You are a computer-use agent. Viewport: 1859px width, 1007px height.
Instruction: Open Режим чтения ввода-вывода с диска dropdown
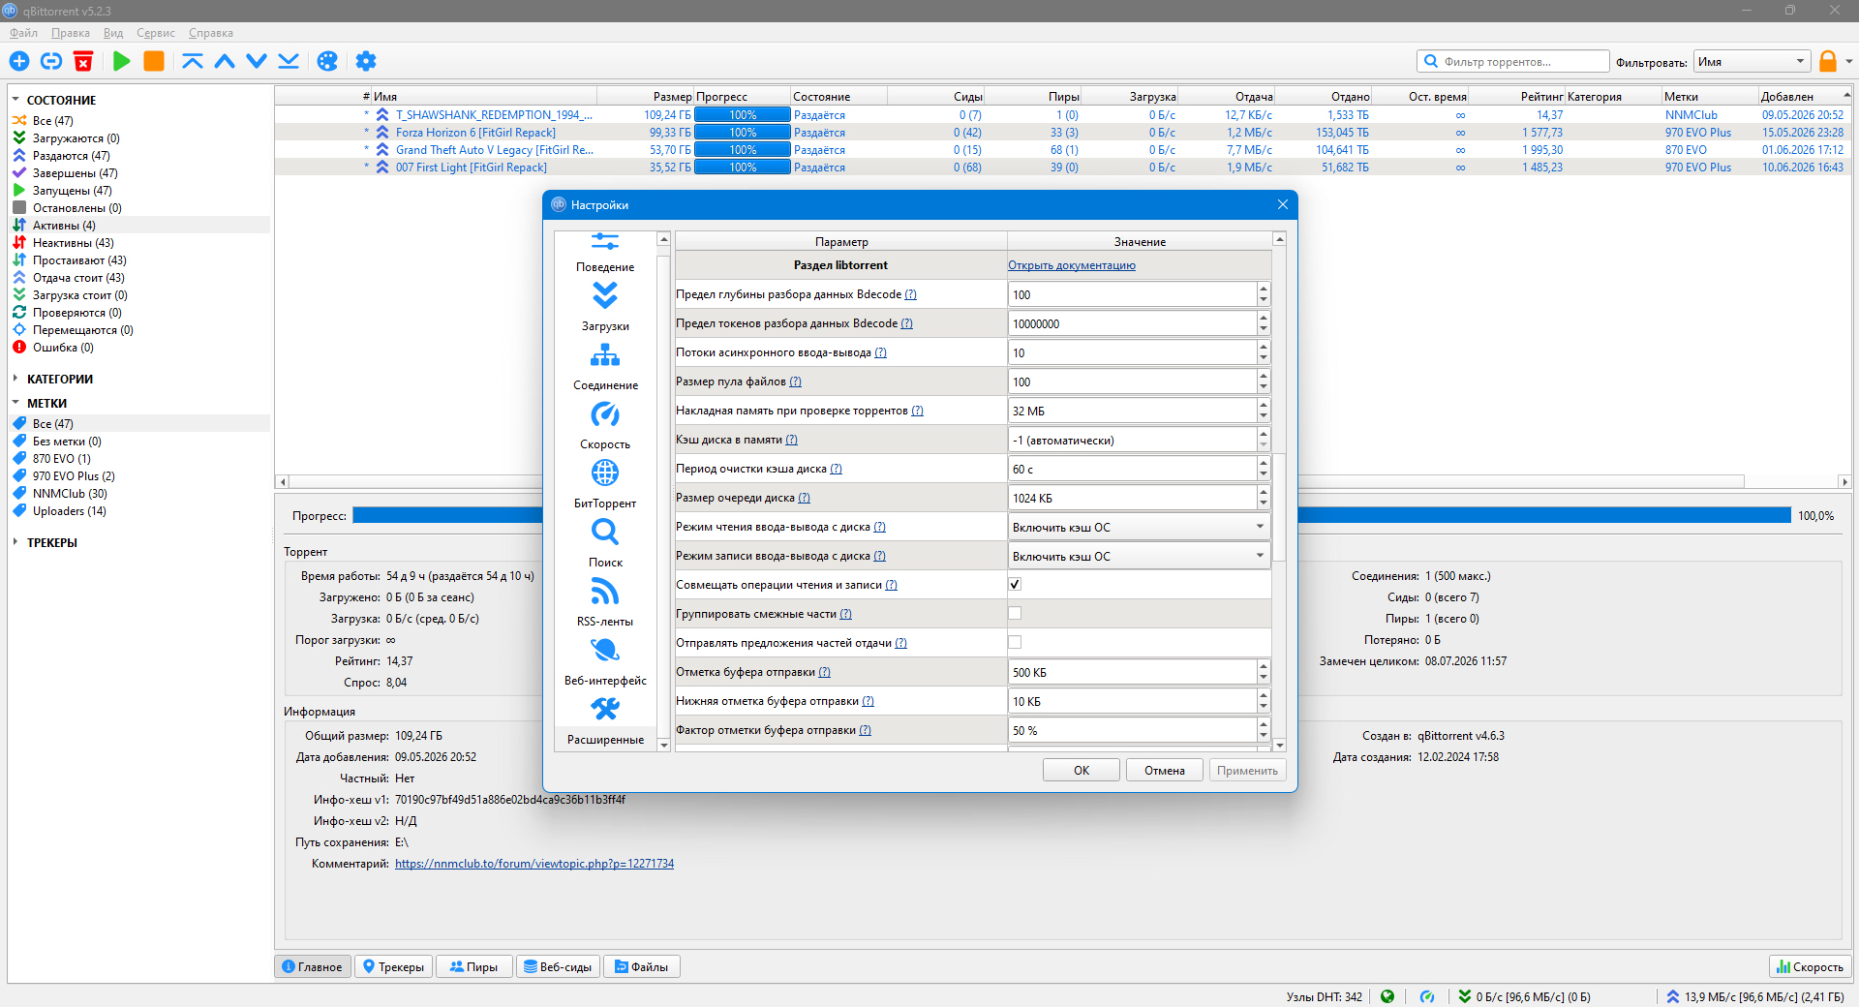click(x=1139, y=527)
